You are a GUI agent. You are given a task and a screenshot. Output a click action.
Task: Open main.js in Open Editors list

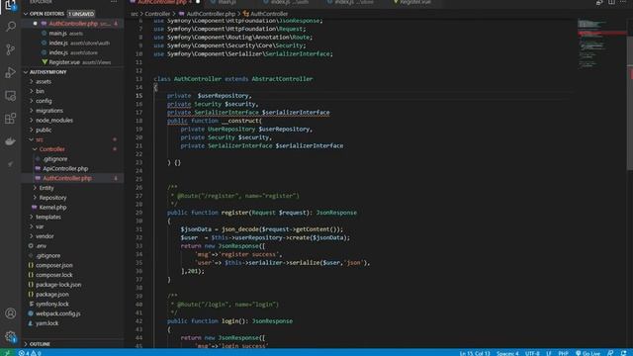[73, 34]
